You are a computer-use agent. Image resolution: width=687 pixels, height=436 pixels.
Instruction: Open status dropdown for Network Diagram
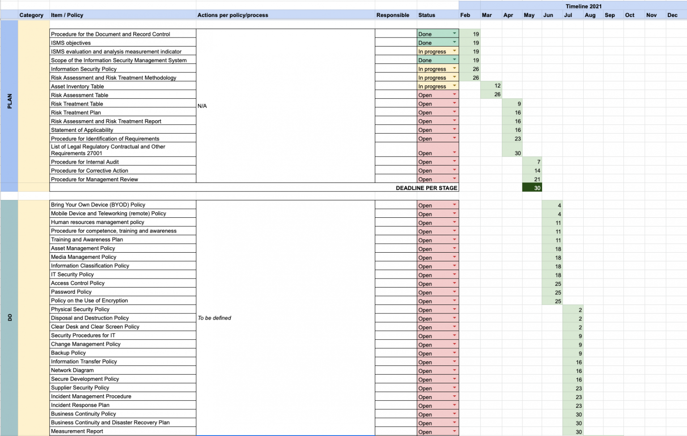pos(454,370)
